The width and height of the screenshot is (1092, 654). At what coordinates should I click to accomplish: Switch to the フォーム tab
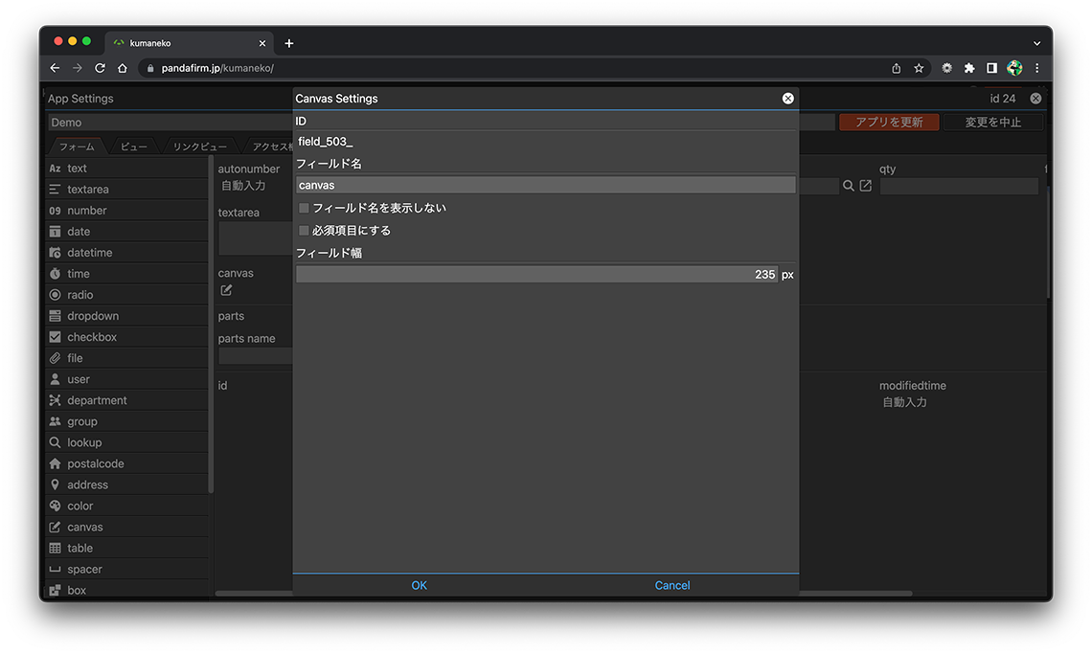[x=77, y=147]
